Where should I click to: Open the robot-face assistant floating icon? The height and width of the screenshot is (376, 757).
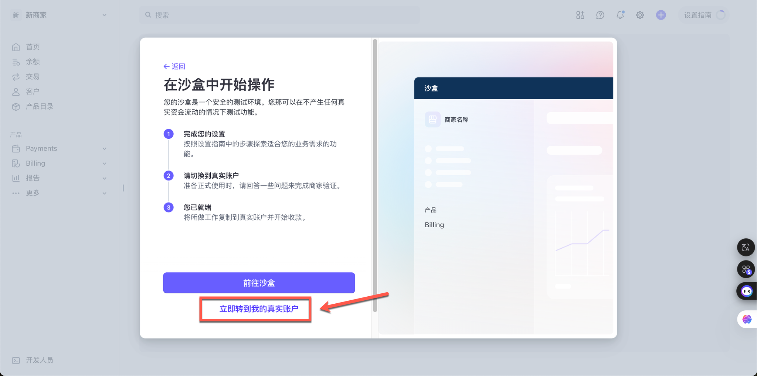[x=746, y=291]
